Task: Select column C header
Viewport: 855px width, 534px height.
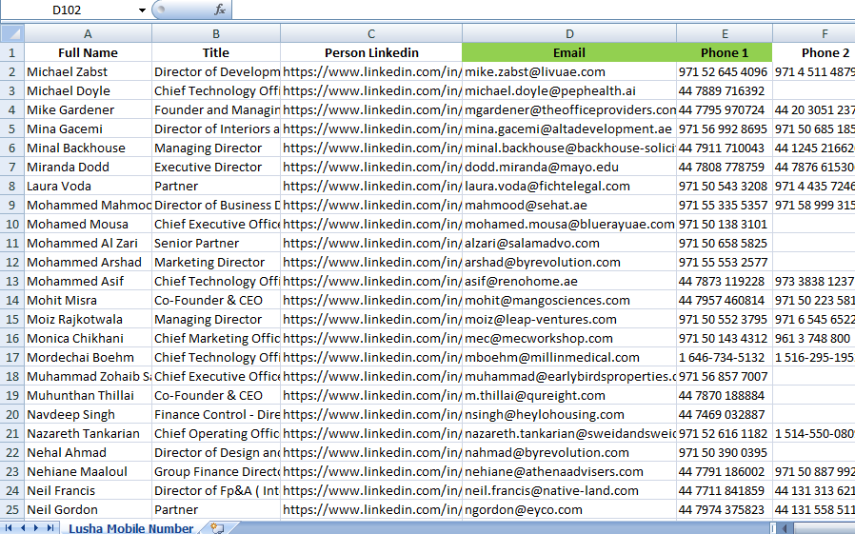Action: [371, 33]
